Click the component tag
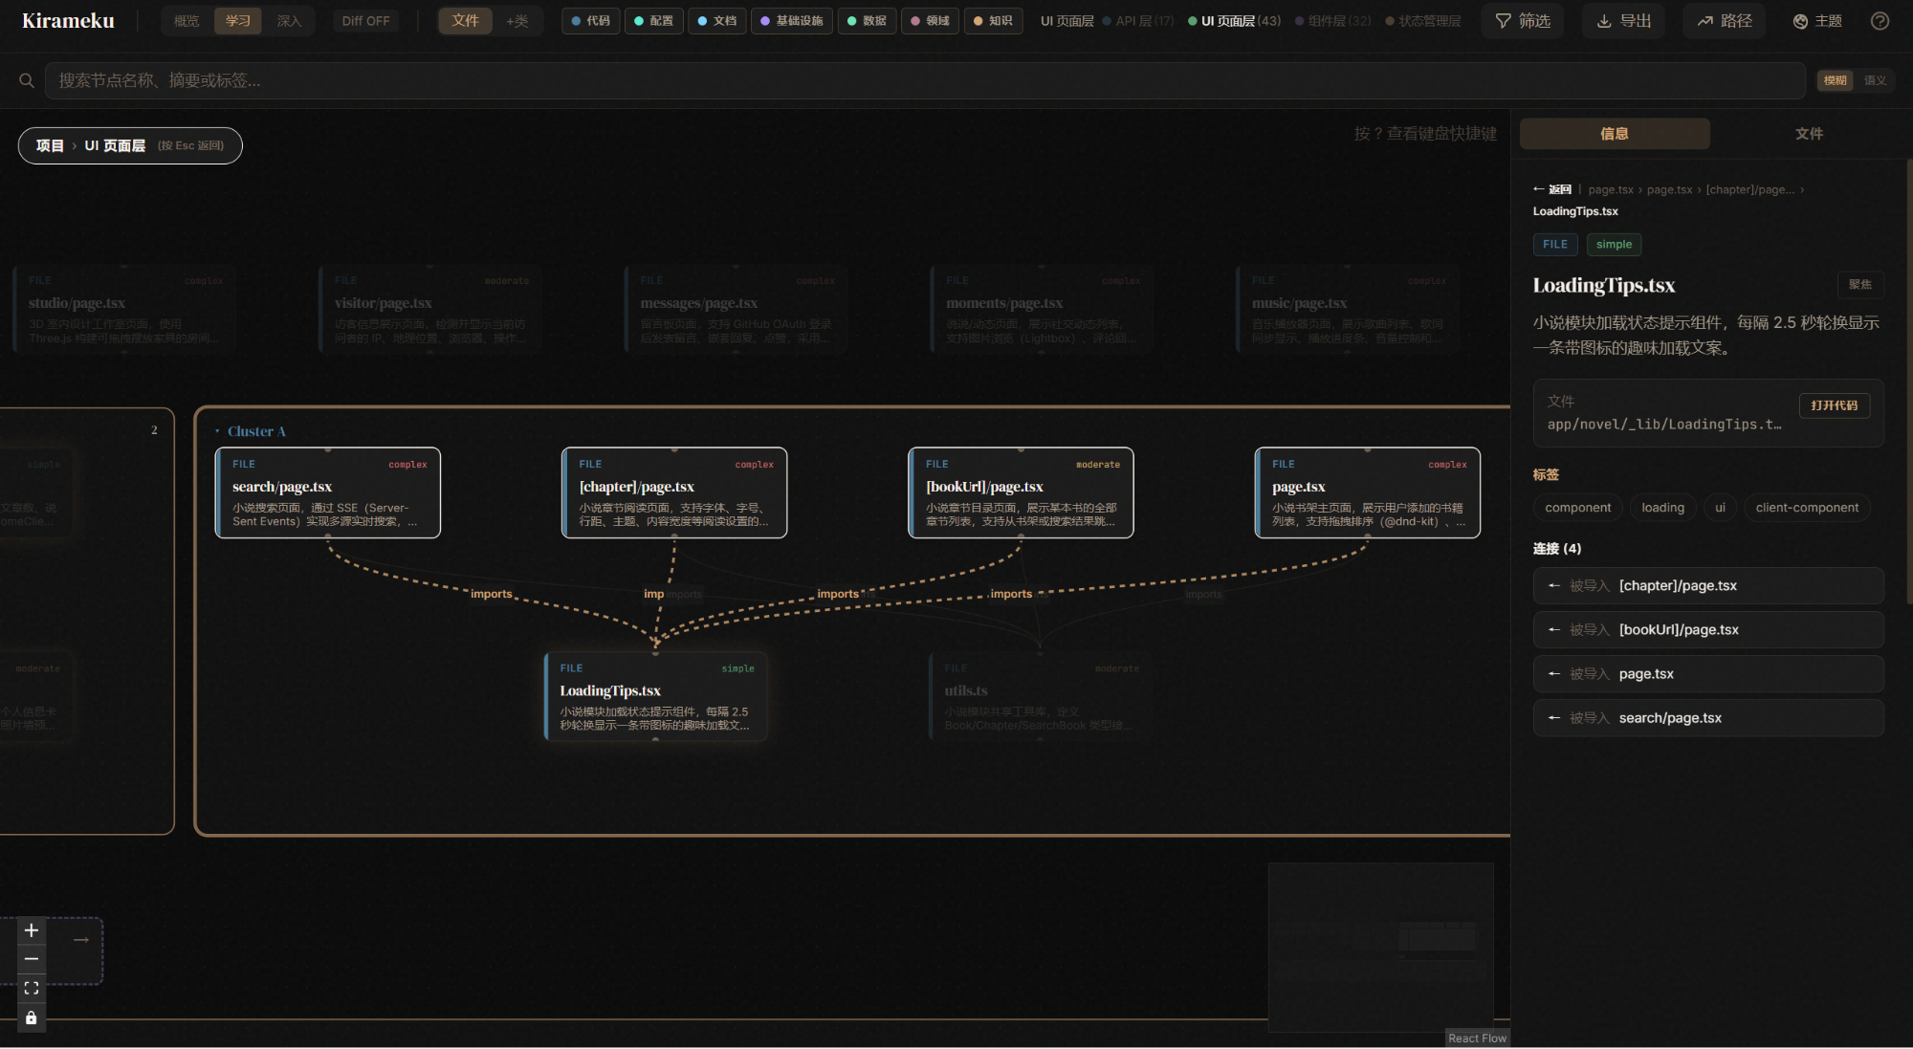 [x=1577, y=508]
